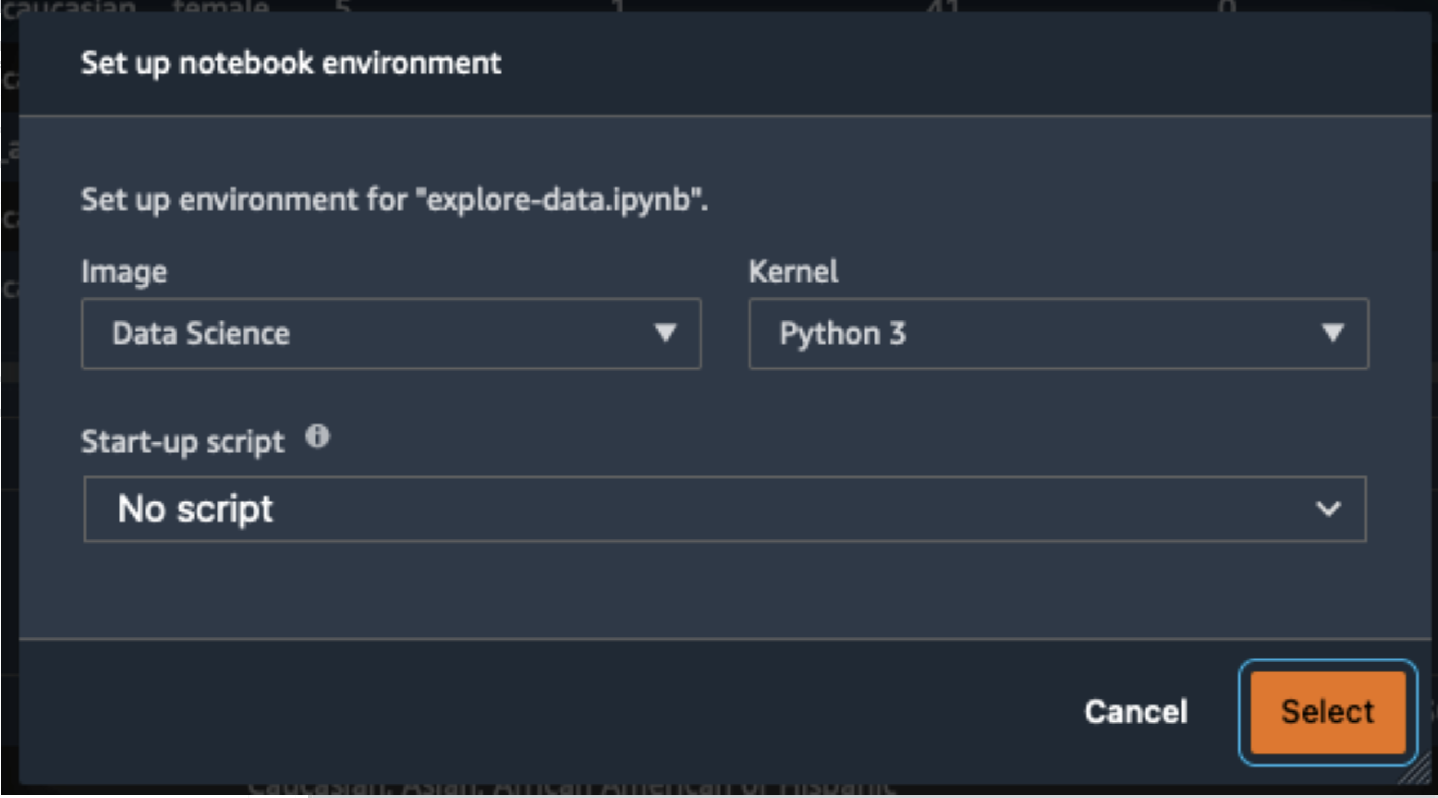The image size is (1438, 798).
Task: Click the "Start-up script" label text
Action: (182, 442)
